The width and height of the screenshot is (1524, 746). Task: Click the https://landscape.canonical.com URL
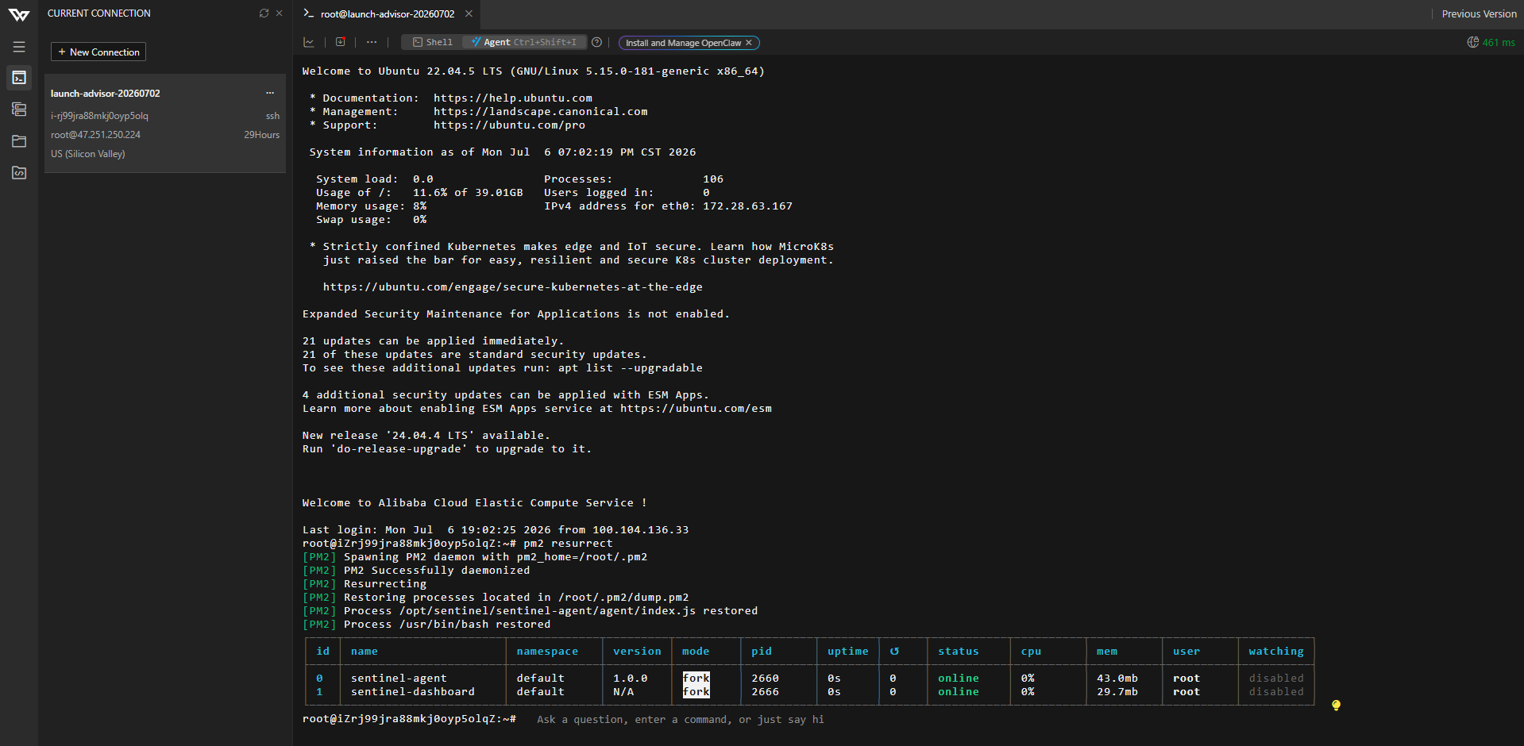541,112
